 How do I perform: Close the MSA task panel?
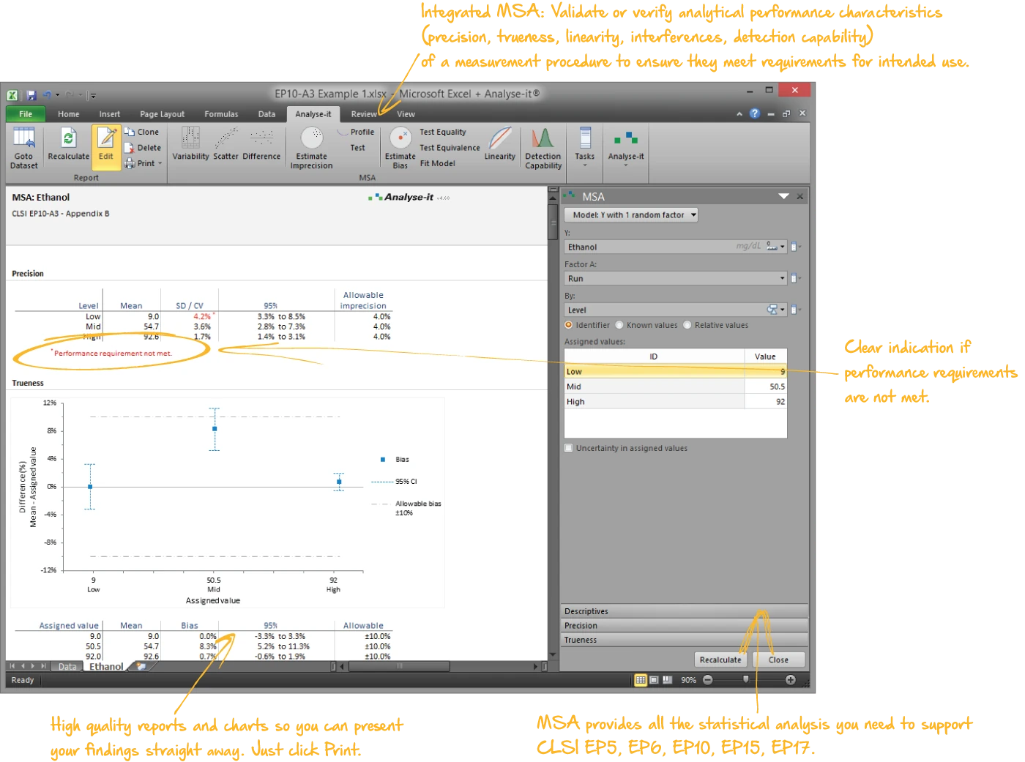(x=800, y=196)
